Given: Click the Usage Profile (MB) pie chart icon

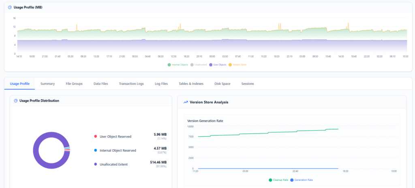Looking at the screenshot, I should [10, 7].
